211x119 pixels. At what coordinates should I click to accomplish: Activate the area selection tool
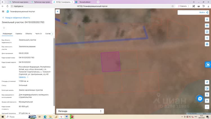(207, 32)
